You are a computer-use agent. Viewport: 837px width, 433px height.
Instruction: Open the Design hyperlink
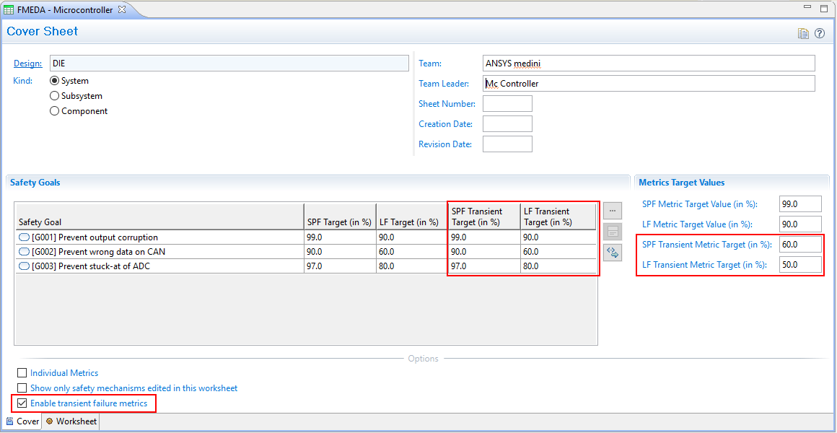27,64
